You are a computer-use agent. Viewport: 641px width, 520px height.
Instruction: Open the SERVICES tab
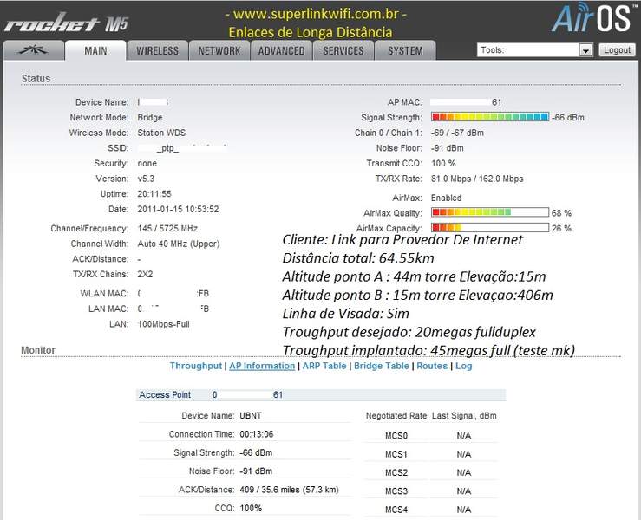(343, 50)
